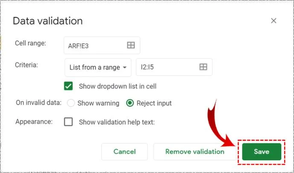Open the List from a range dropdown

pyautogui.click(x=98, y=67)
